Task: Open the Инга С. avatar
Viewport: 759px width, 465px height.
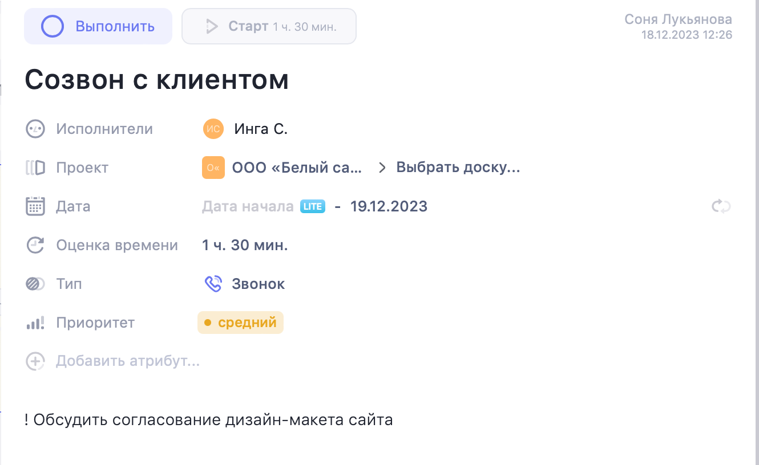Action: [213, 128]
